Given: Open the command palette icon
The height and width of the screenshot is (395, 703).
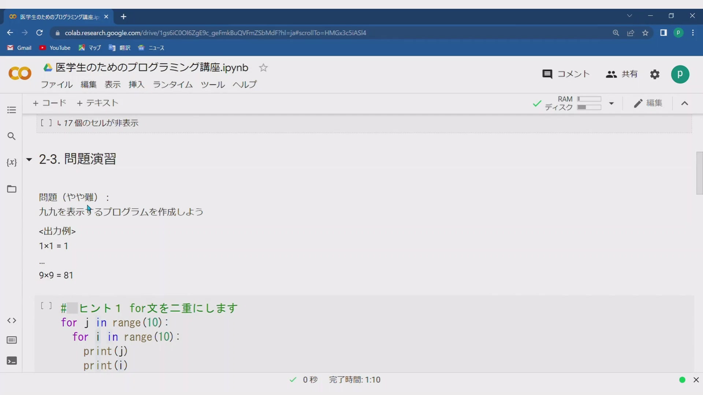Looking at the screenshot, I should point(12,341).
